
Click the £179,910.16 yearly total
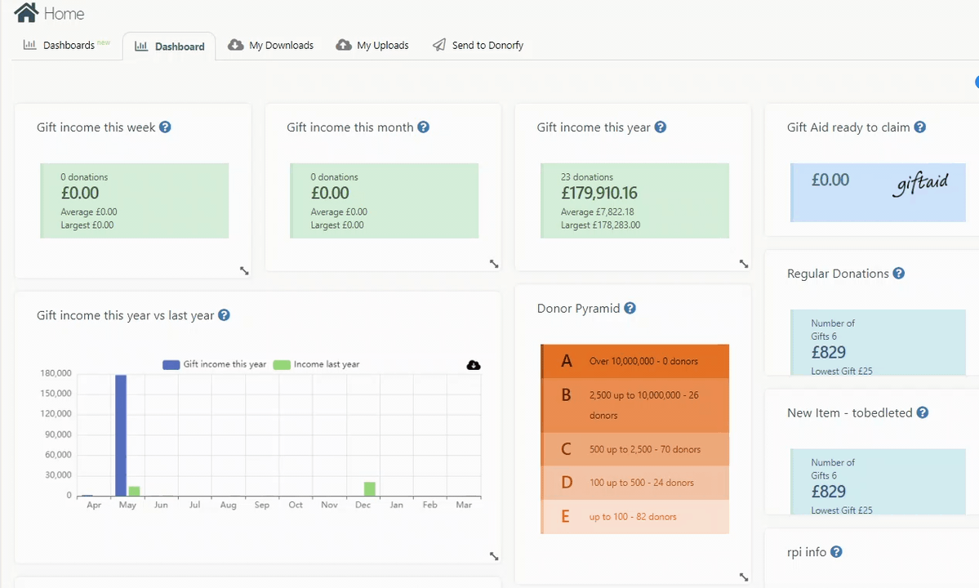599,193
